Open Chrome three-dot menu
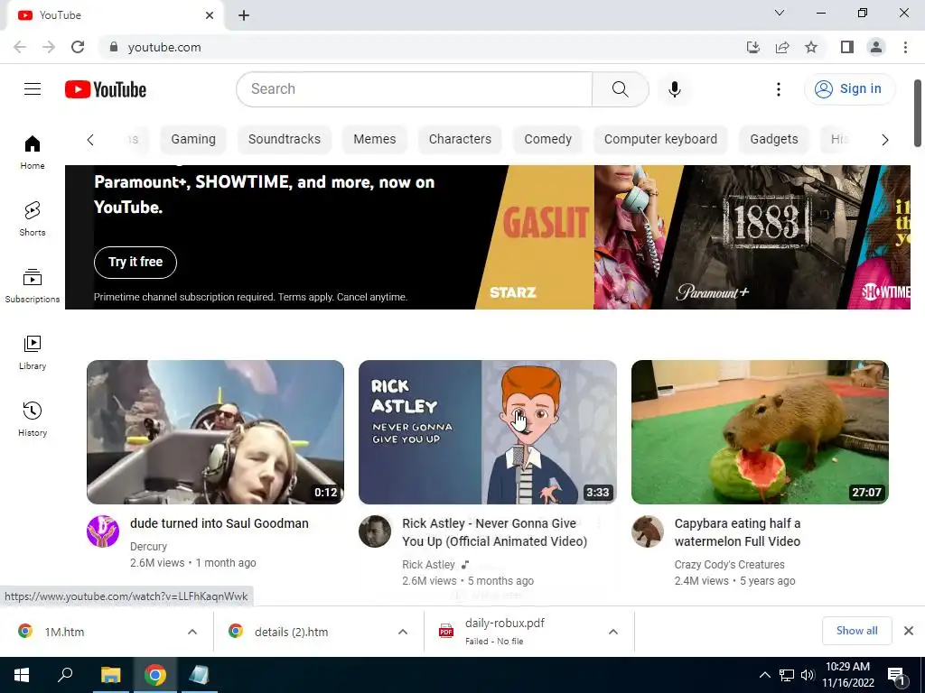The image size is (925, 693). coord(905,47)
